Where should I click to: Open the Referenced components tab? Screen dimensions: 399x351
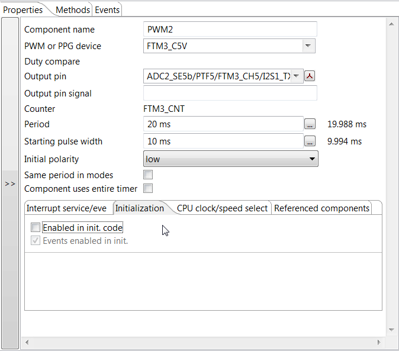[321, 208]
